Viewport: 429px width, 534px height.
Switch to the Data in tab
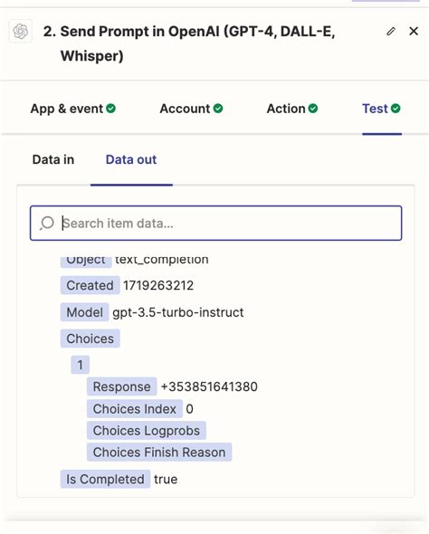coord(53,159)
